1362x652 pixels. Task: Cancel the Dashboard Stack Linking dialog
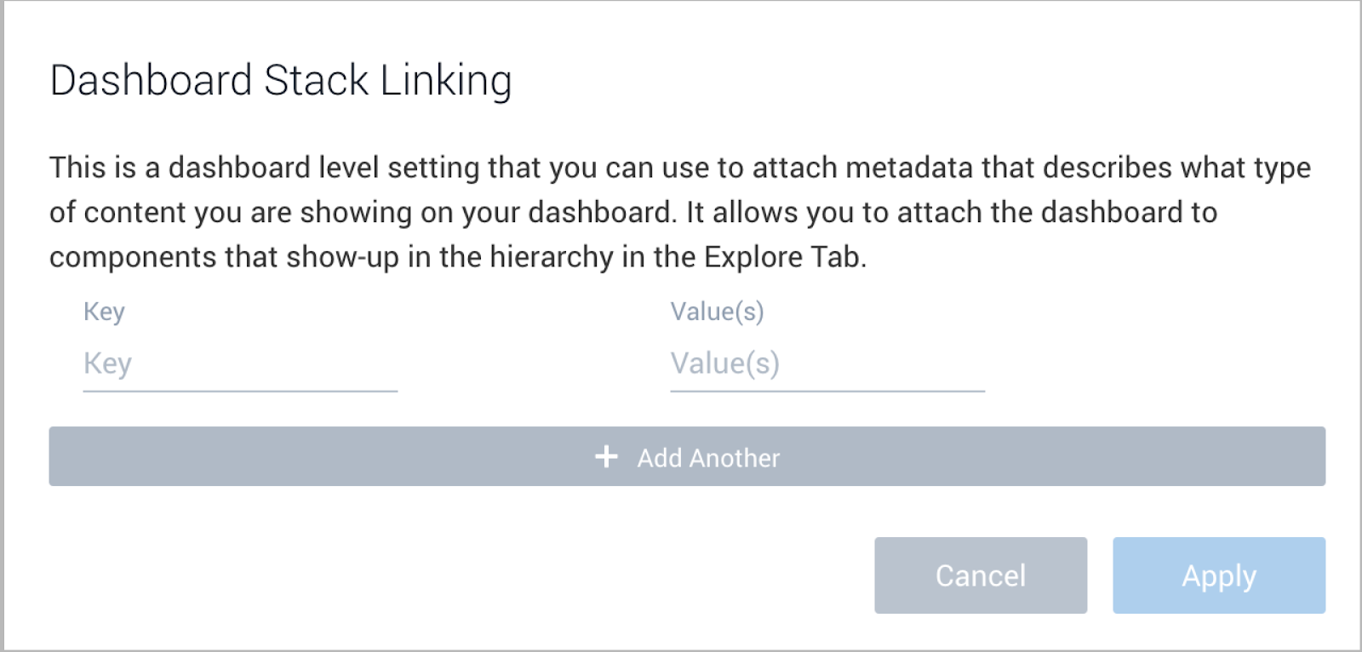(x=980, y=575)
